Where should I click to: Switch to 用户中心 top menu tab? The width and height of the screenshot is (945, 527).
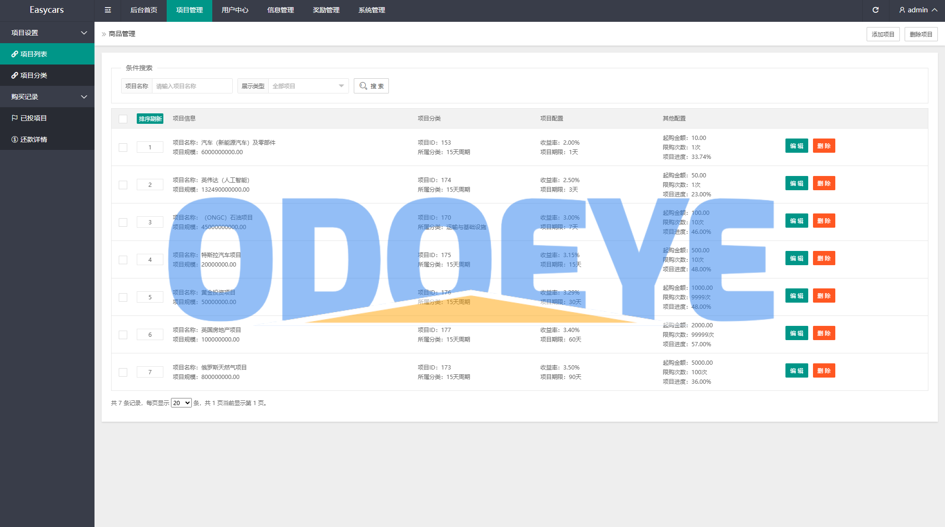coord(235,10)
